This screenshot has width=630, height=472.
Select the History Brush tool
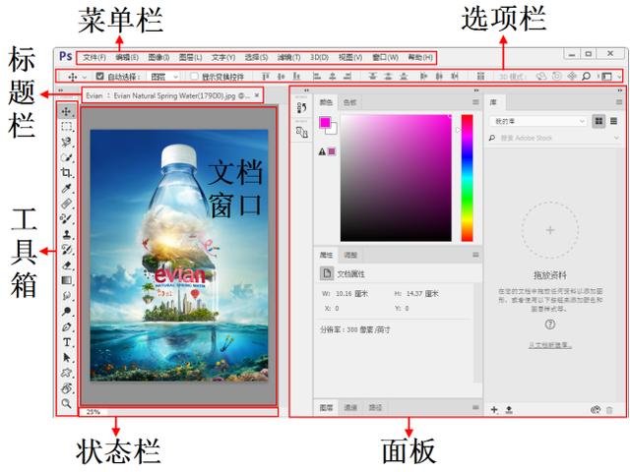click(66, 250)
